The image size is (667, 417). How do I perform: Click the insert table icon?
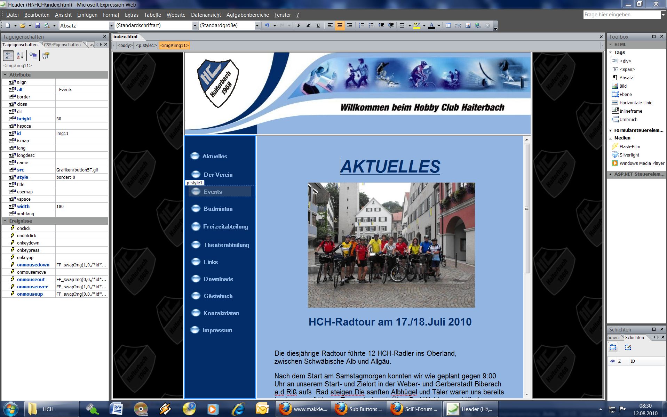448,25
